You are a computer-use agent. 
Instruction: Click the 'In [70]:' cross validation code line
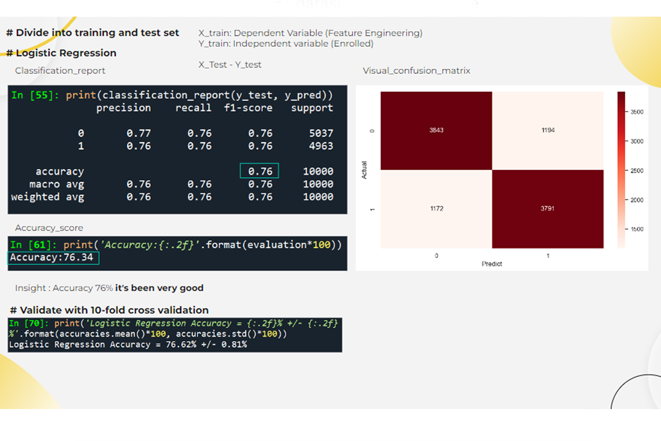pyautogui.click(x=173, y=329)
